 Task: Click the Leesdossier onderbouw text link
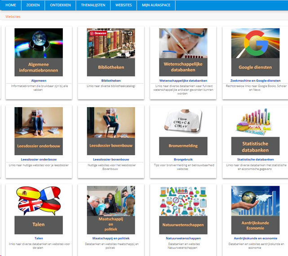[39, 159]
